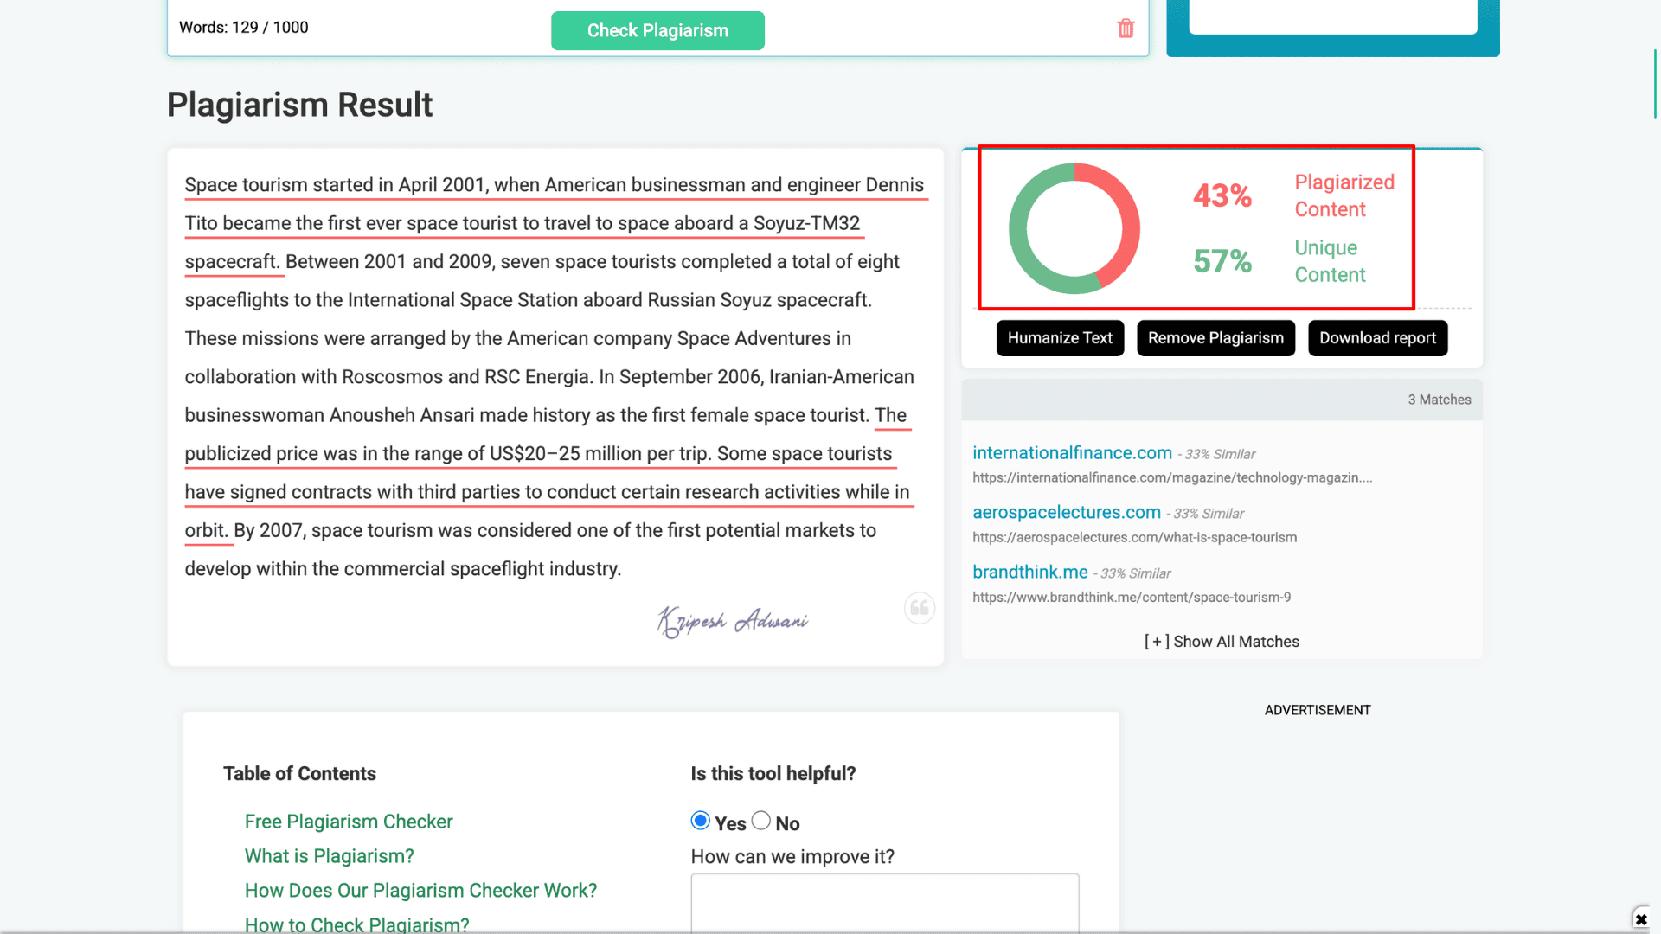Click the Kripesh Adwani signature image

point(732,621)
